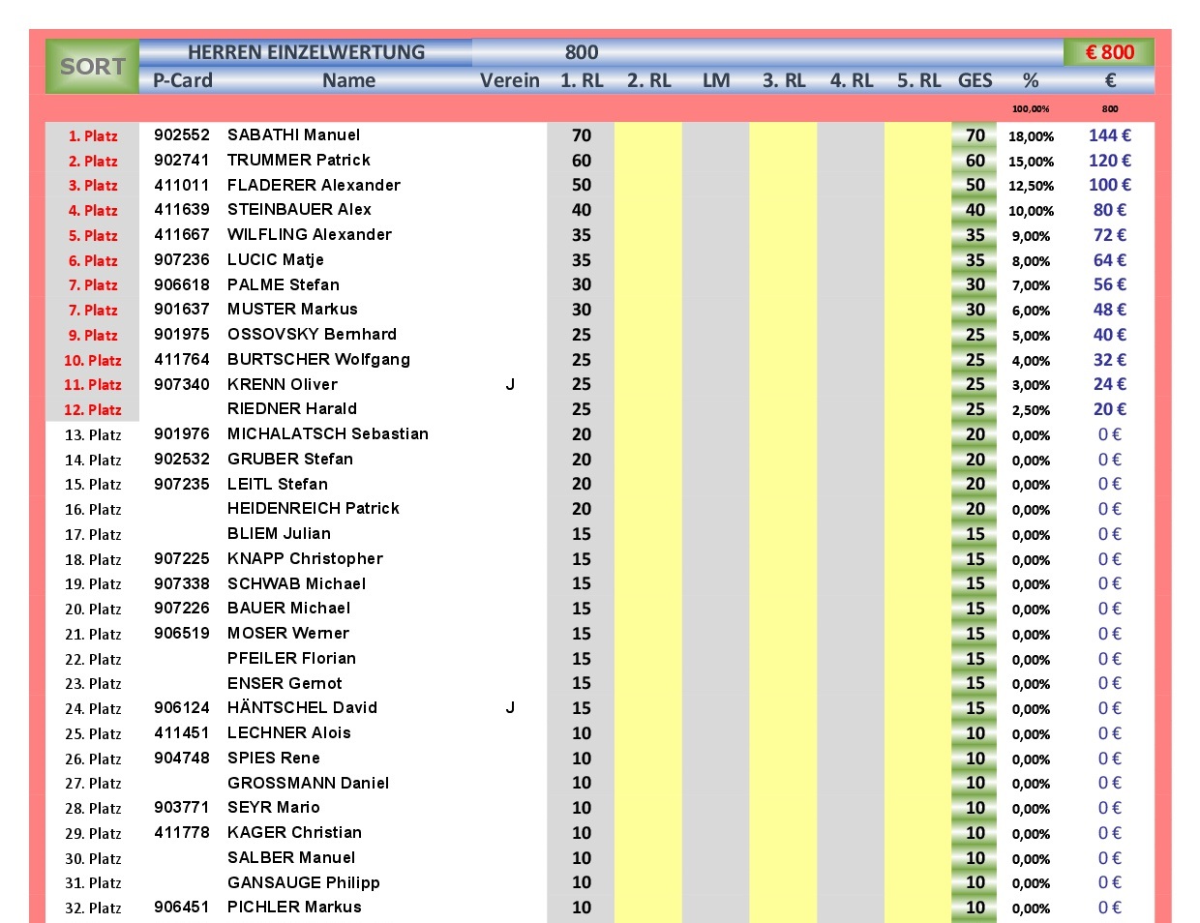Select the 2. RL column header

click(x=648, y=80)
